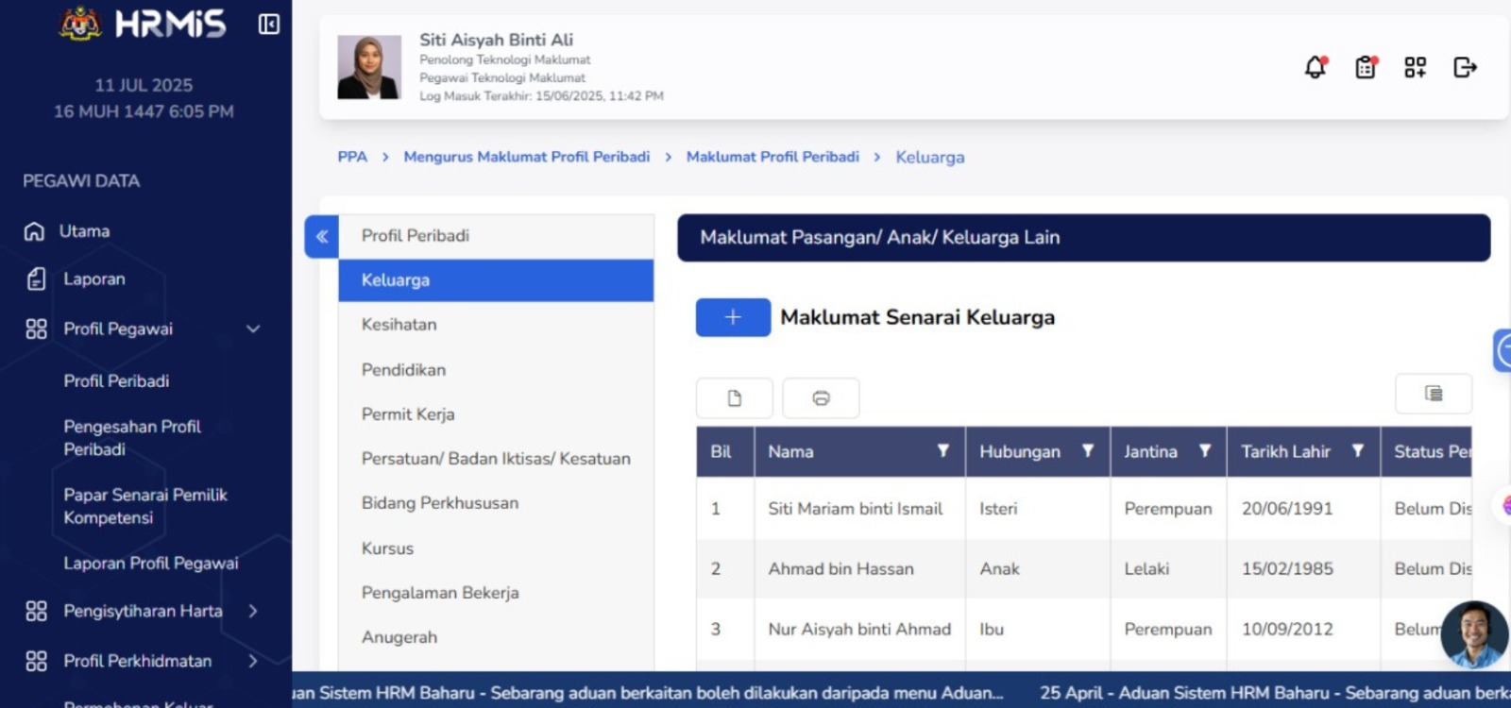Expand the Profil Perkhidmatan menu
1511x708 pixels.
click(142, 661)
